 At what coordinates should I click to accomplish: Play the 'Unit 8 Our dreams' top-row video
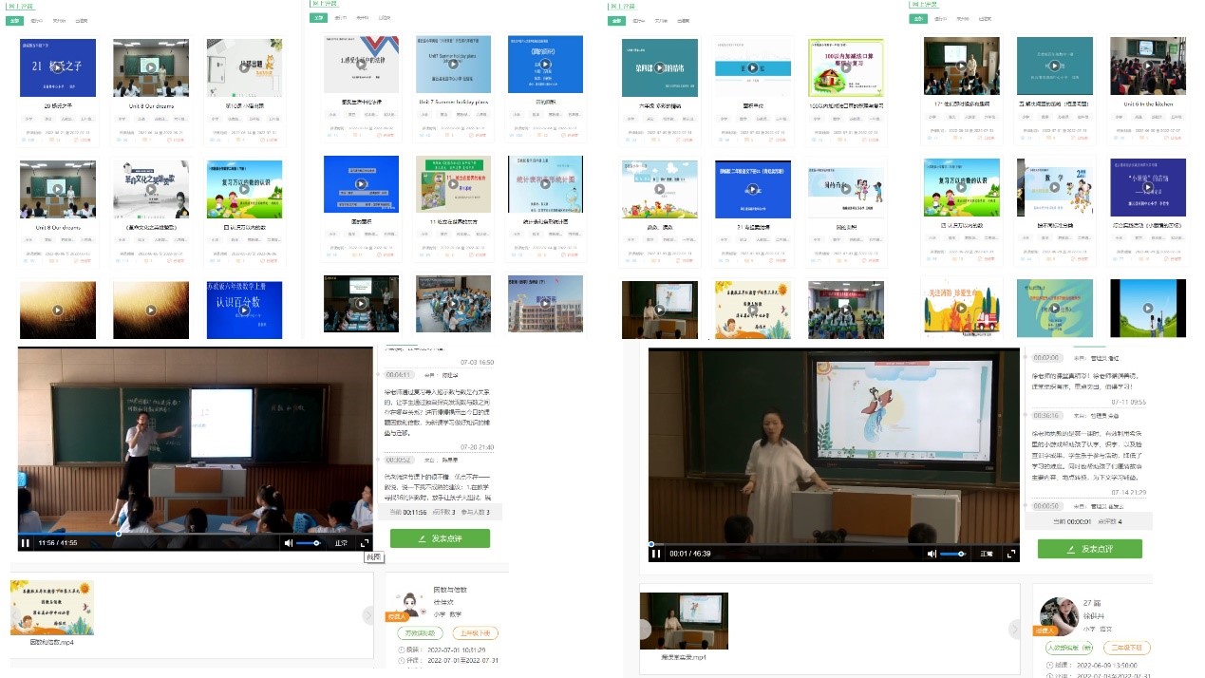[151, 66]
